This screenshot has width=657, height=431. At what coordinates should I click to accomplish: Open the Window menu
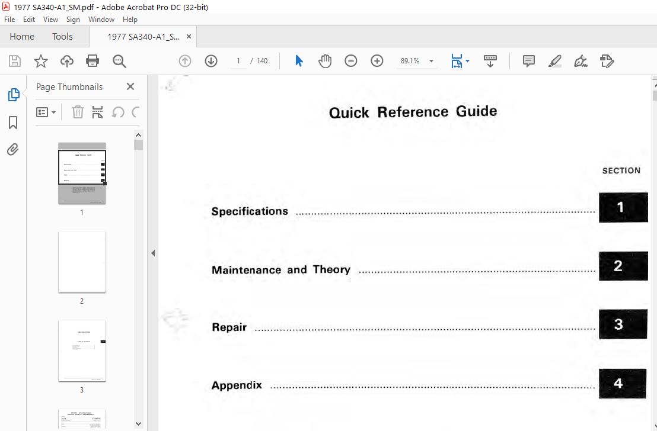pos(101,20)
